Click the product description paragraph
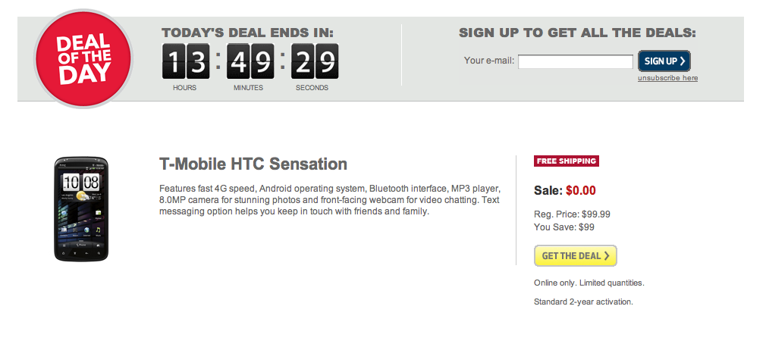The image size is (766, 347). tap(329, 199)
